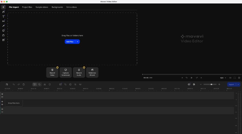The height and width of the screenshot is (134, 242).
Task: Click the Slideshow Wizard button
Action: (92, 72)
